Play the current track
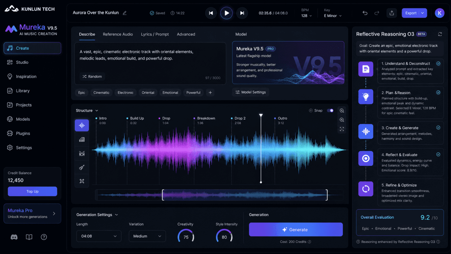This screenshot has height=254, width=451. point(227,13)
